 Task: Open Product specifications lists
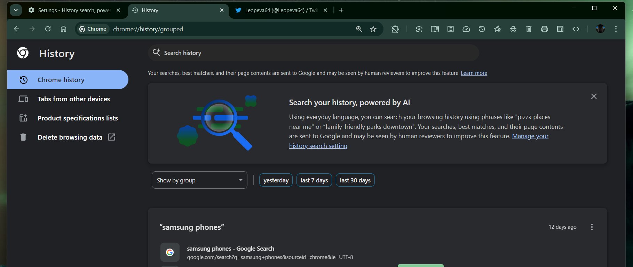pos(68,118)
